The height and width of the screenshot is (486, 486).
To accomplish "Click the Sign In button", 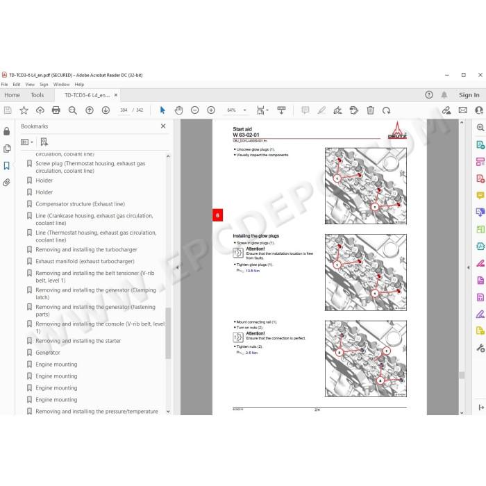I will pos(469,95).
